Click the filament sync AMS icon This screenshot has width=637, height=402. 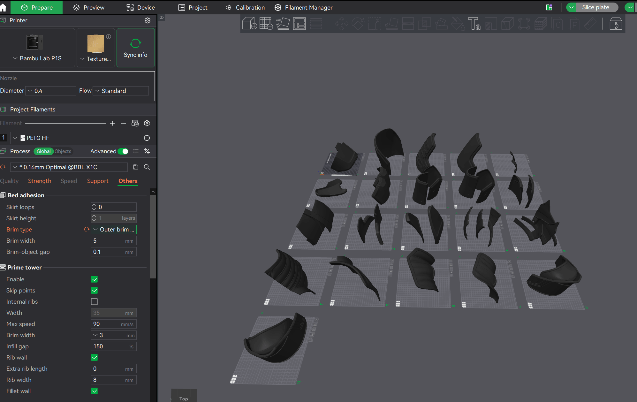click(x=135, y=123)
